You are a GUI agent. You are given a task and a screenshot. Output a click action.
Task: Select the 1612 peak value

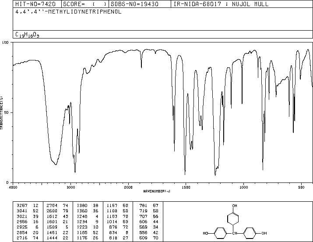point(52,216)
